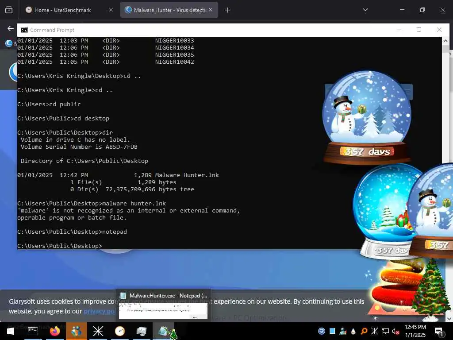Click the 'Directory of C:\Users\Public\Desktop' line
Screen dimensions: 453x340
[84, 161]
